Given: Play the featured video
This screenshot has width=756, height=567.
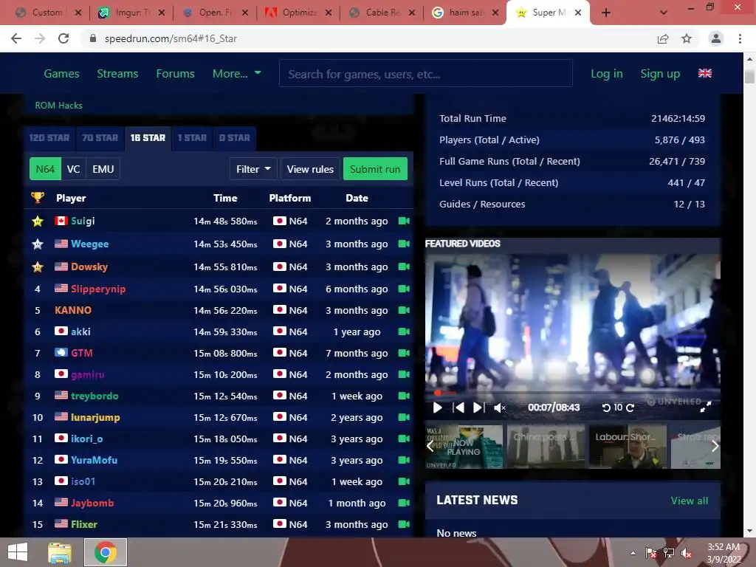Looking at the screenshot, I should pyautogui.click(x=437, y=408).
